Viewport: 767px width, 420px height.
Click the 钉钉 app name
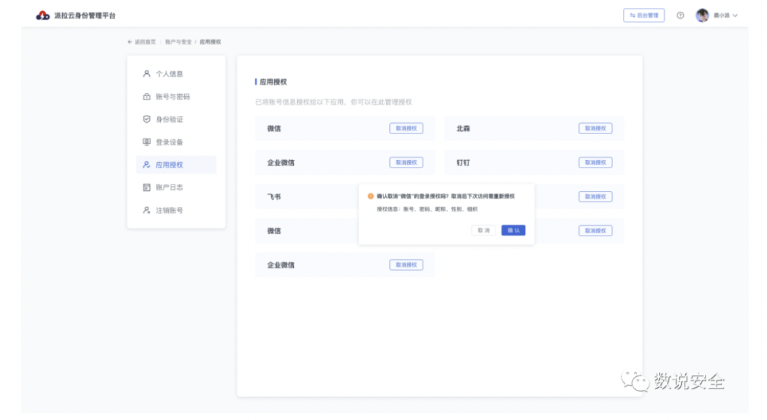(463, 163)
